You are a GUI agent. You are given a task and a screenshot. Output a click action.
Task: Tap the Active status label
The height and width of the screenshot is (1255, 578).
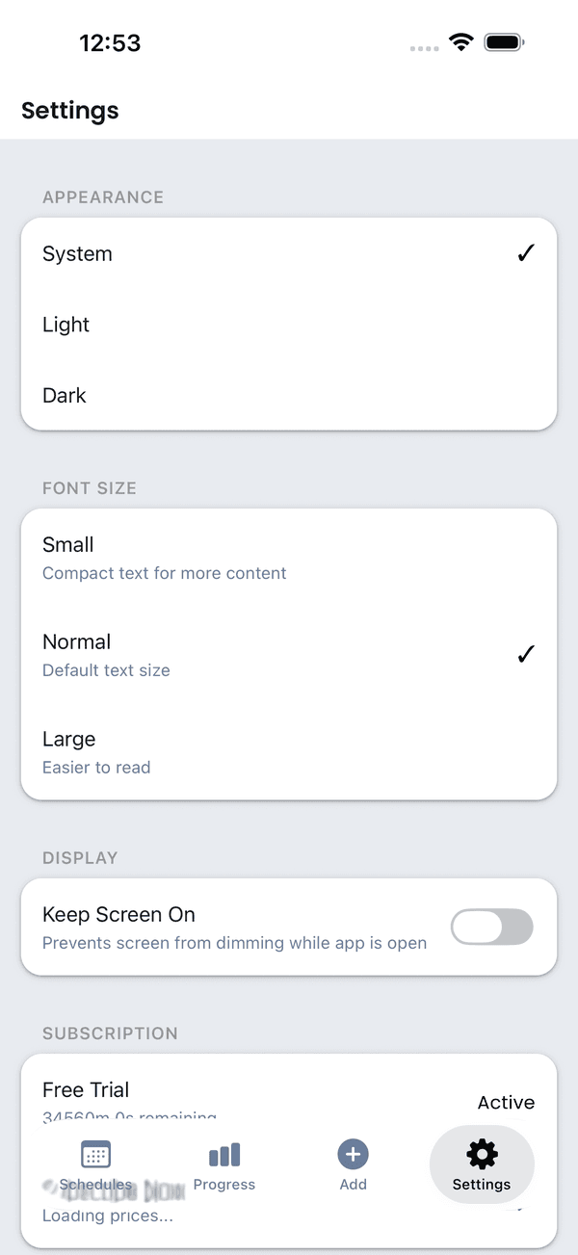(506, 1102)
